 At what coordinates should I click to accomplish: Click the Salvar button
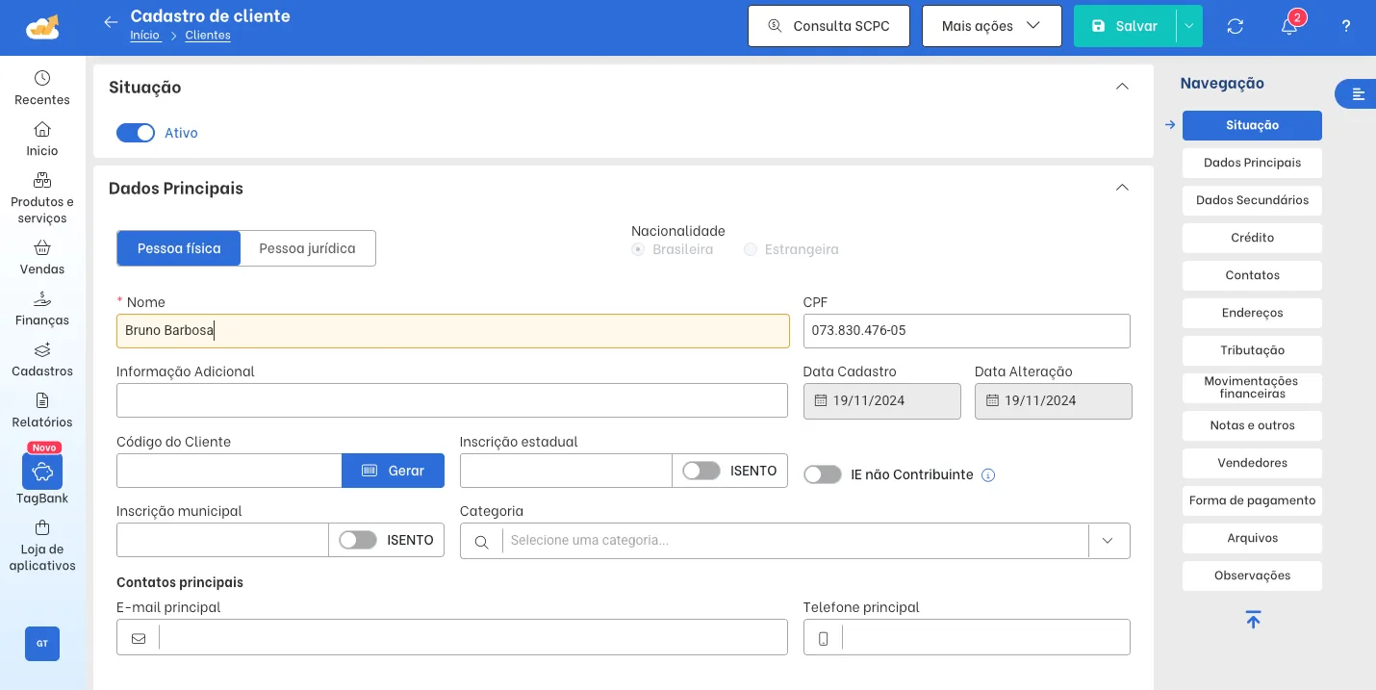click(x=1125, y=26)
